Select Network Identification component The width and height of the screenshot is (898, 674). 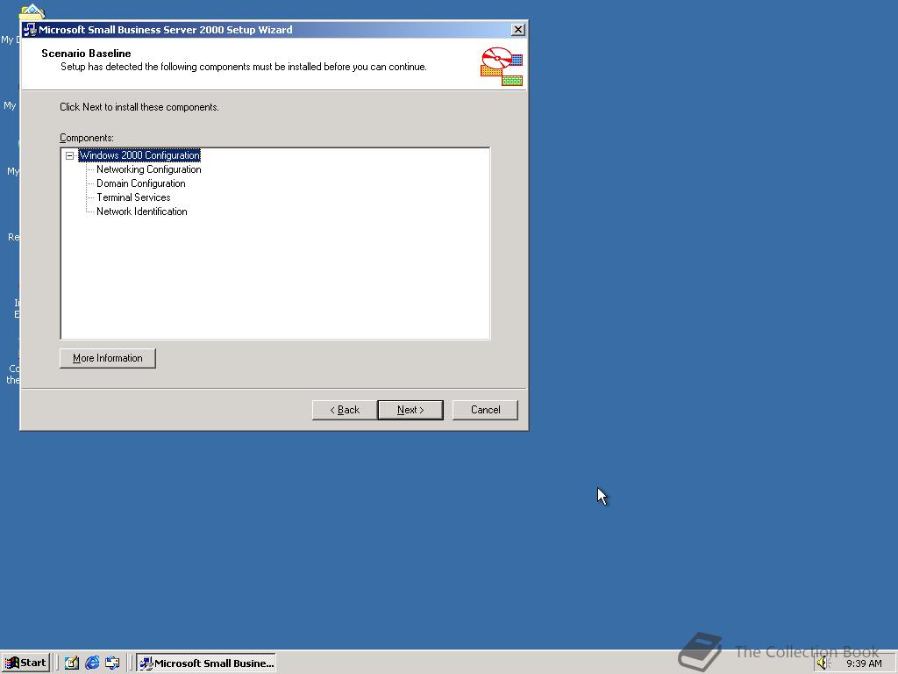[142, 212]
